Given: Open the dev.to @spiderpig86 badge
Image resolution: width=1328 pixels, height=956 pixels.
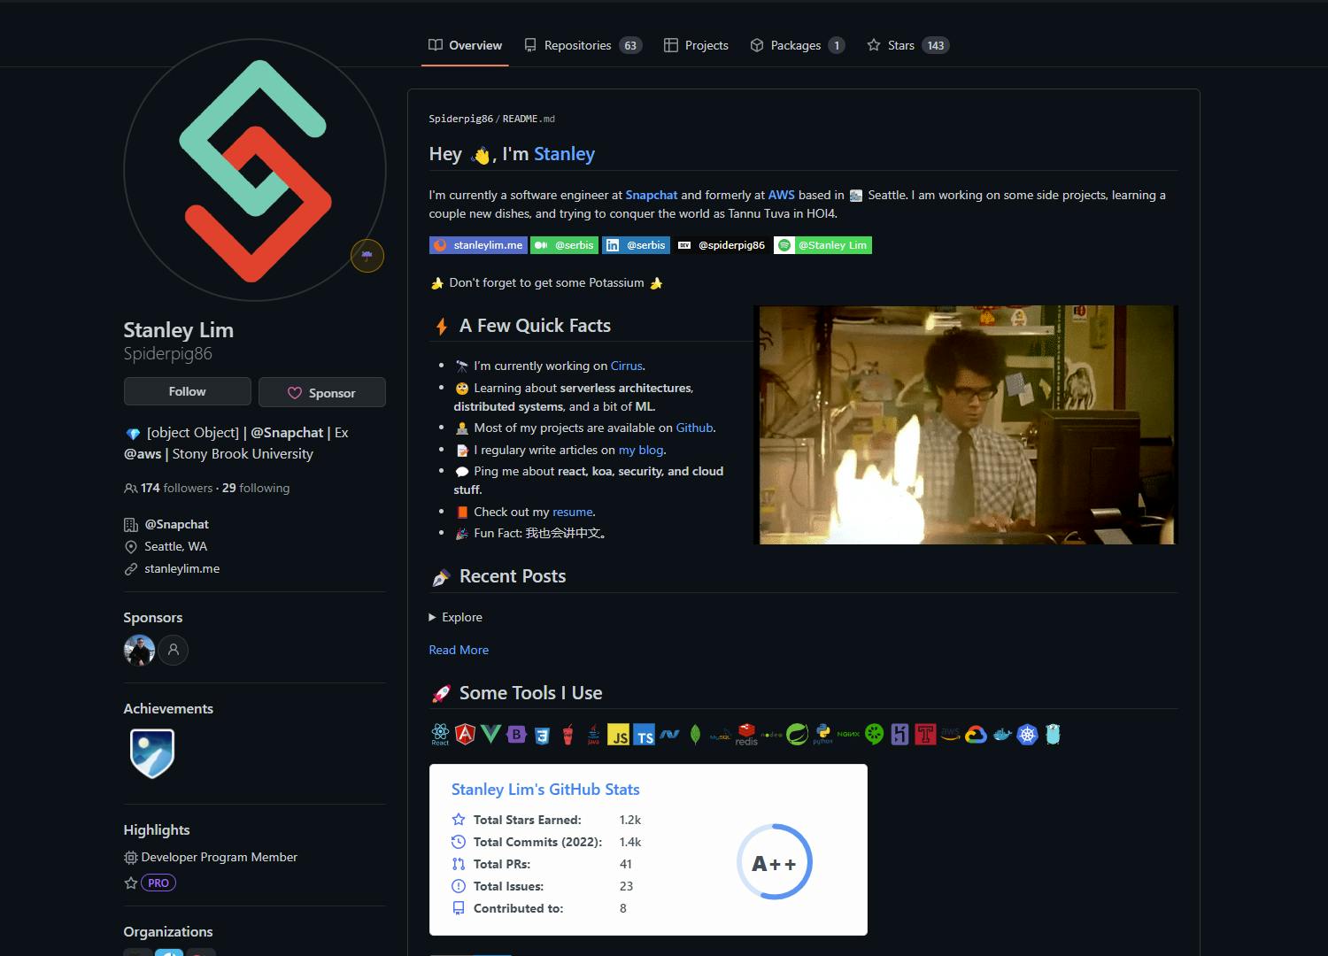Looking at the screenshot, I should coord(722,245).
